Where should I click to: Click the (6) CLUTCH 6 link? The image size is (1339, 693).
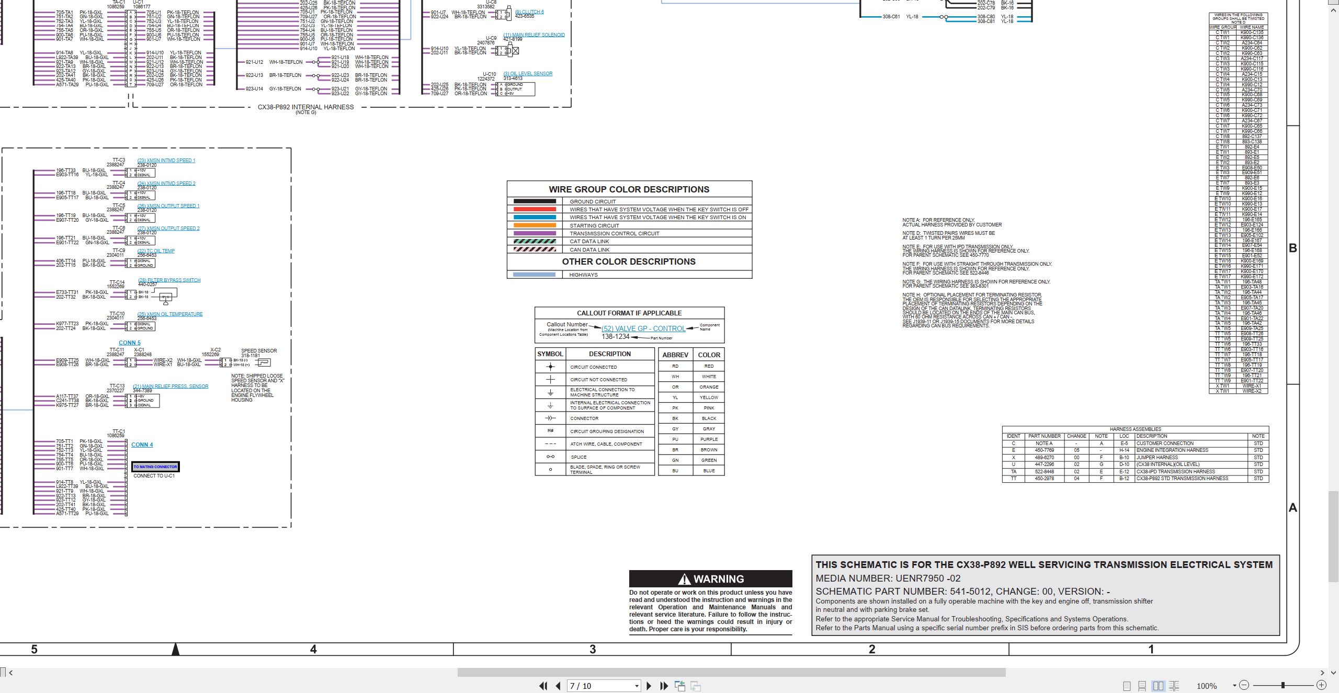(x=529, y=12)
